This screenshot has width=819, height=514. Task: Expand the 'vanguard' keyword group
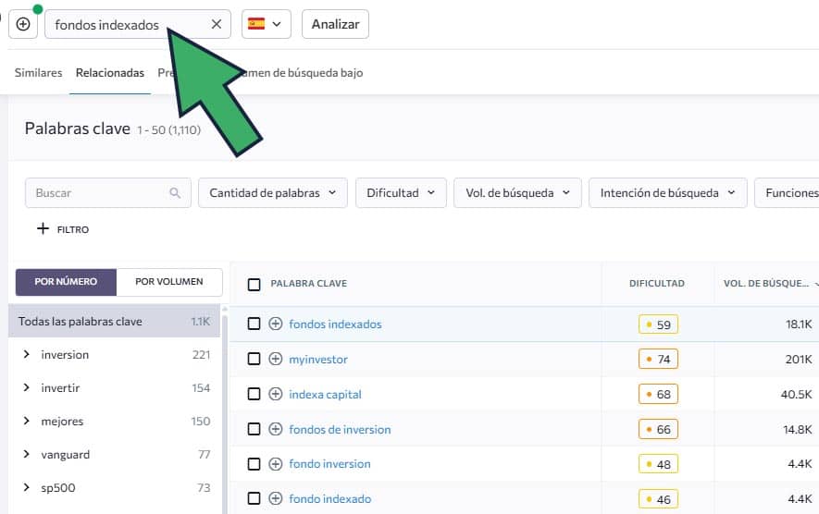click(27, 455)
